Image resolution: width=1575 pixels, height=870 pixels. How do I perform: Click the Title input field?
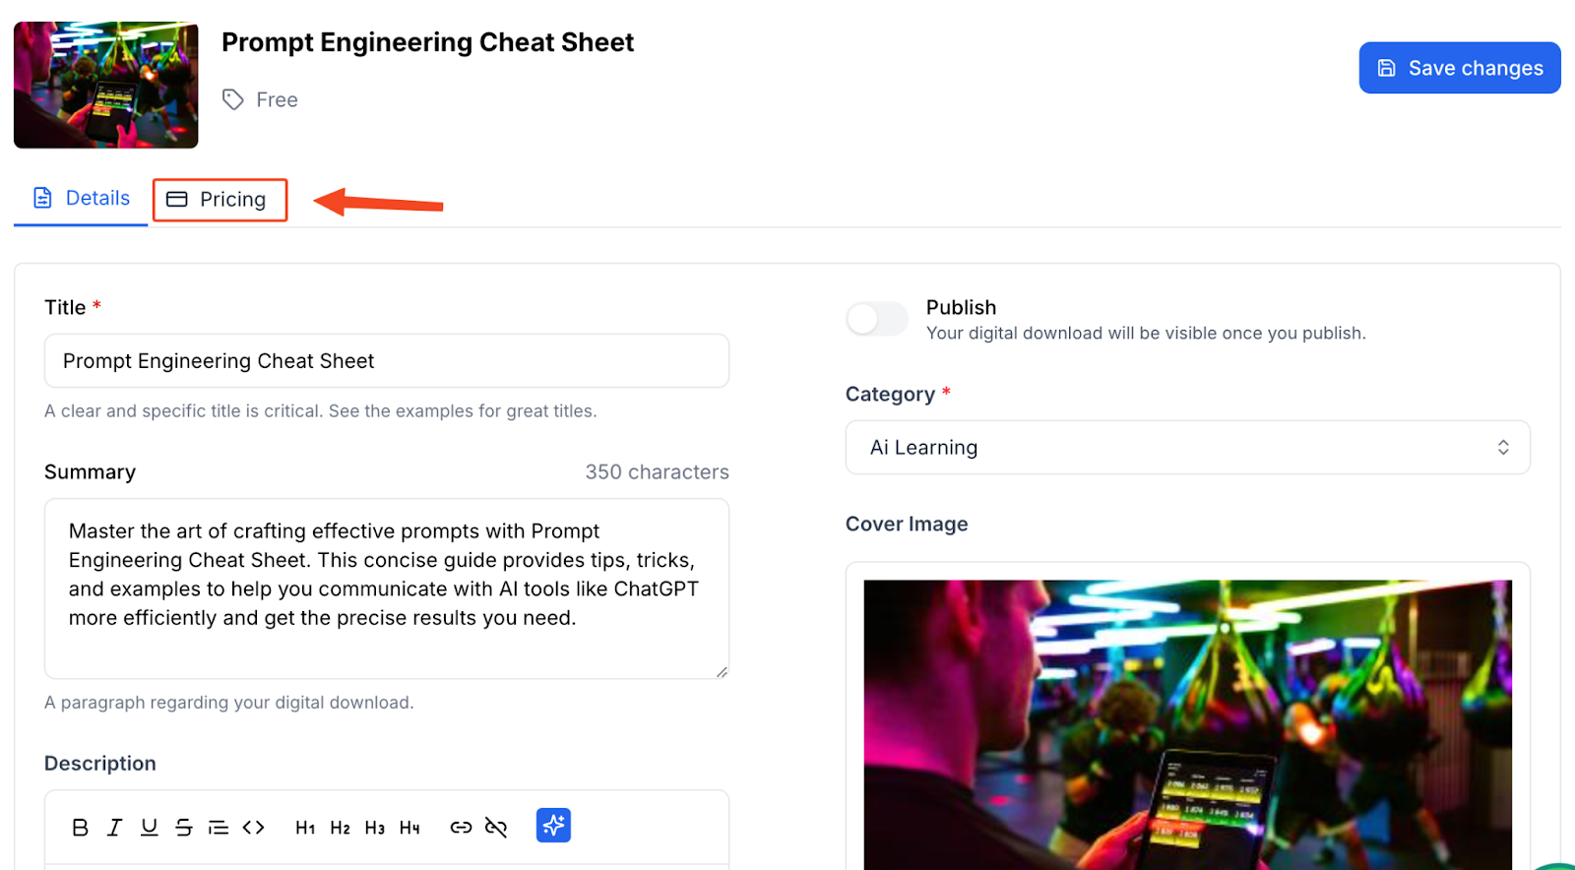tap(387, 361)
